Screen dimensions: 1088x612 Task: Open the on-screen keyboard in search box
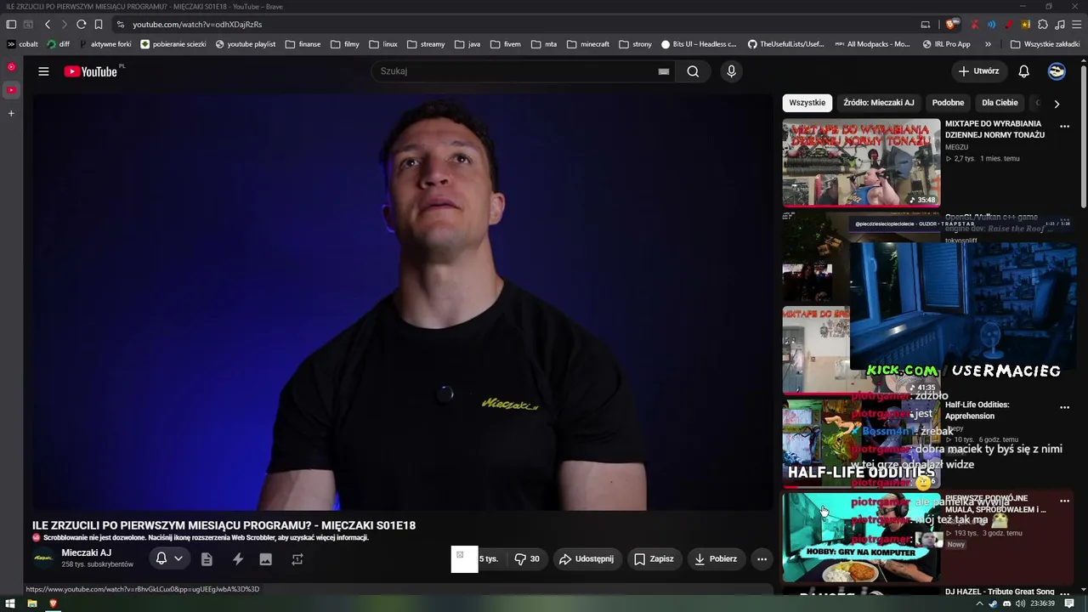pos(664,71)
